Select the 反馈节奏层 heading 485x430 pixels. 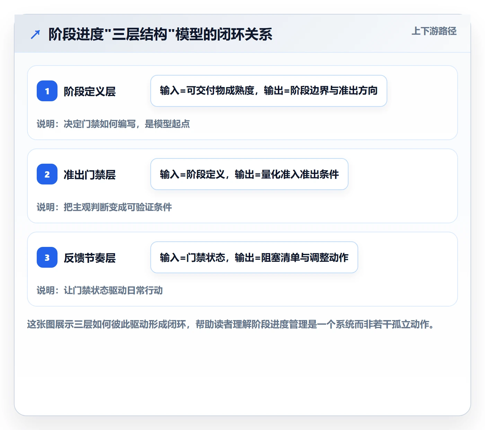[x=90, y=258]
